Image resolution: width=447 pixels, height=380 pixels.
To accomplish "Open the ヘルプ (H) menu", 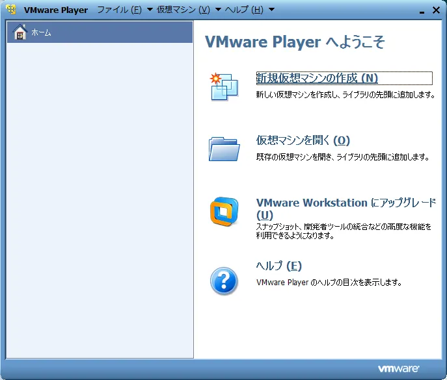I will tap(244, 10).
